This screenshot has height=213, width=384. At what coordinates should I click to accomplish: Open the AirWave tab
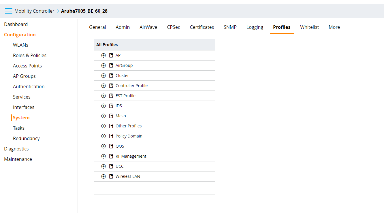[x=148, y=27]
